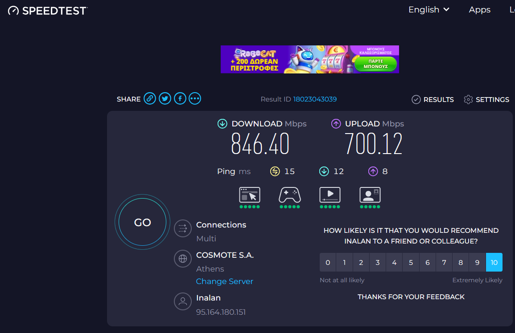Click the upload arrow icon
Image resolution: width=515 pixels, height=333 pixels.
pyautogui.click(x=336, y=124)
